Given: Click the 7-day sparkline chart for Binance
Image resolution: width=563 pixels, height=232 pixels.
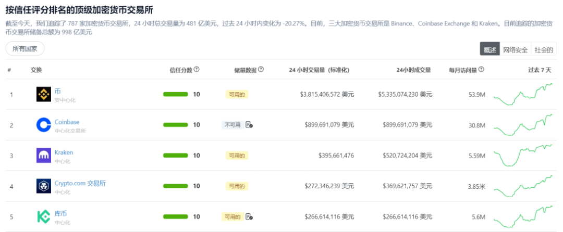Looking at the screenshot, I should (523, 94).
